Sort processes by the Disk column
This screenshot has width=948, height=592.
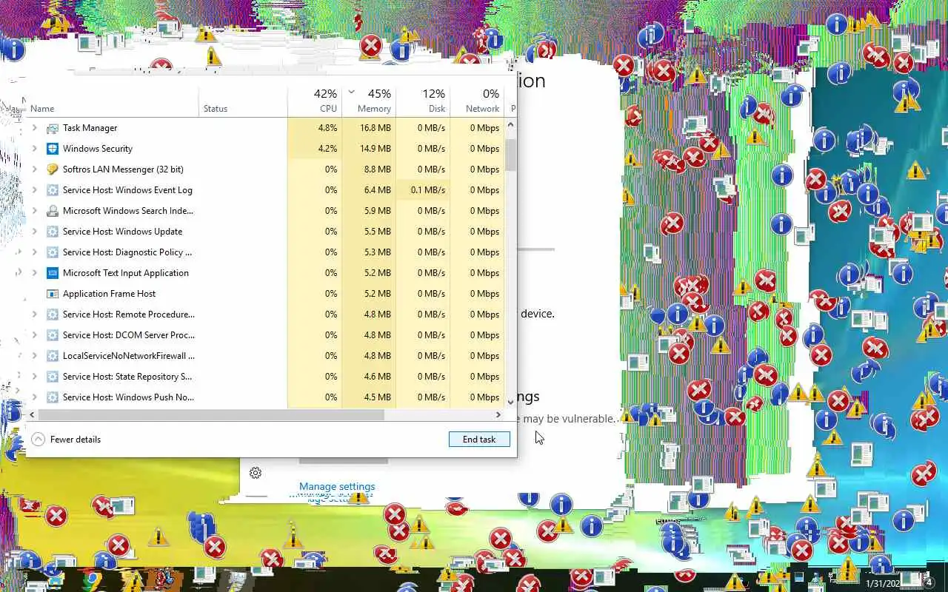coord(423,101)
